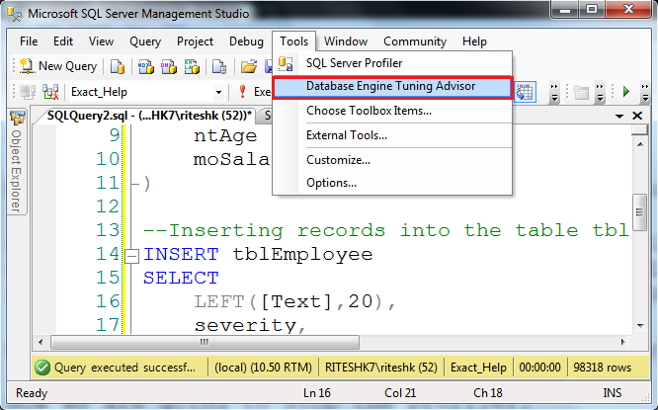Screen dimensions: 658x410
Task: Select Choose Toolbox Items menu entry
Action: (x=392, y=111)
